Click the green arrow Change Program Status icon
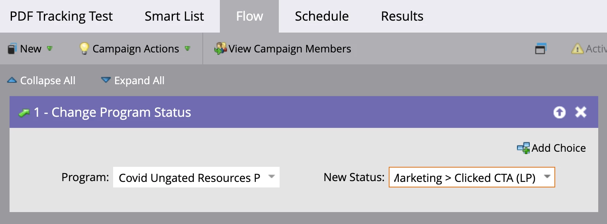This screenshot has width=607, height=224. click(25, 113)
